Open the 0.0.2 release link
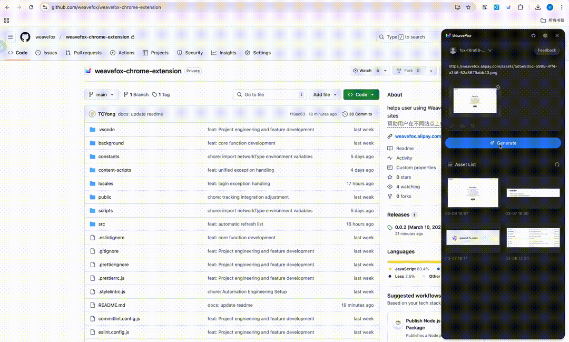Screen dimensions: 569x342 pos(417,227)
